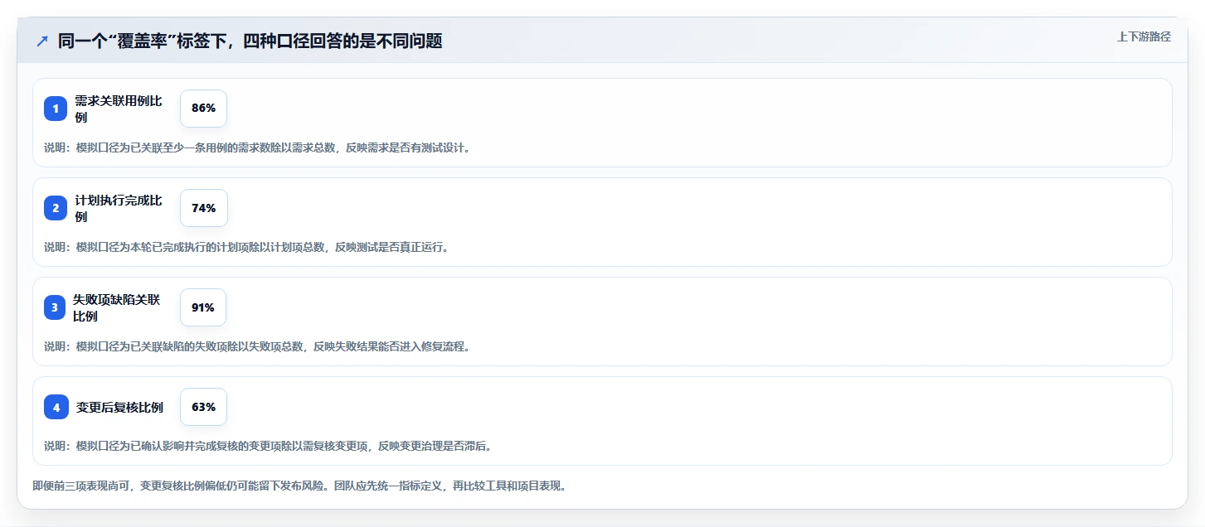Click the heading 同一个"覆盖率"标签下，四种口径回答的是不同问题
The height and width of the screenshot is (527, 1205).
pos(250,41)
